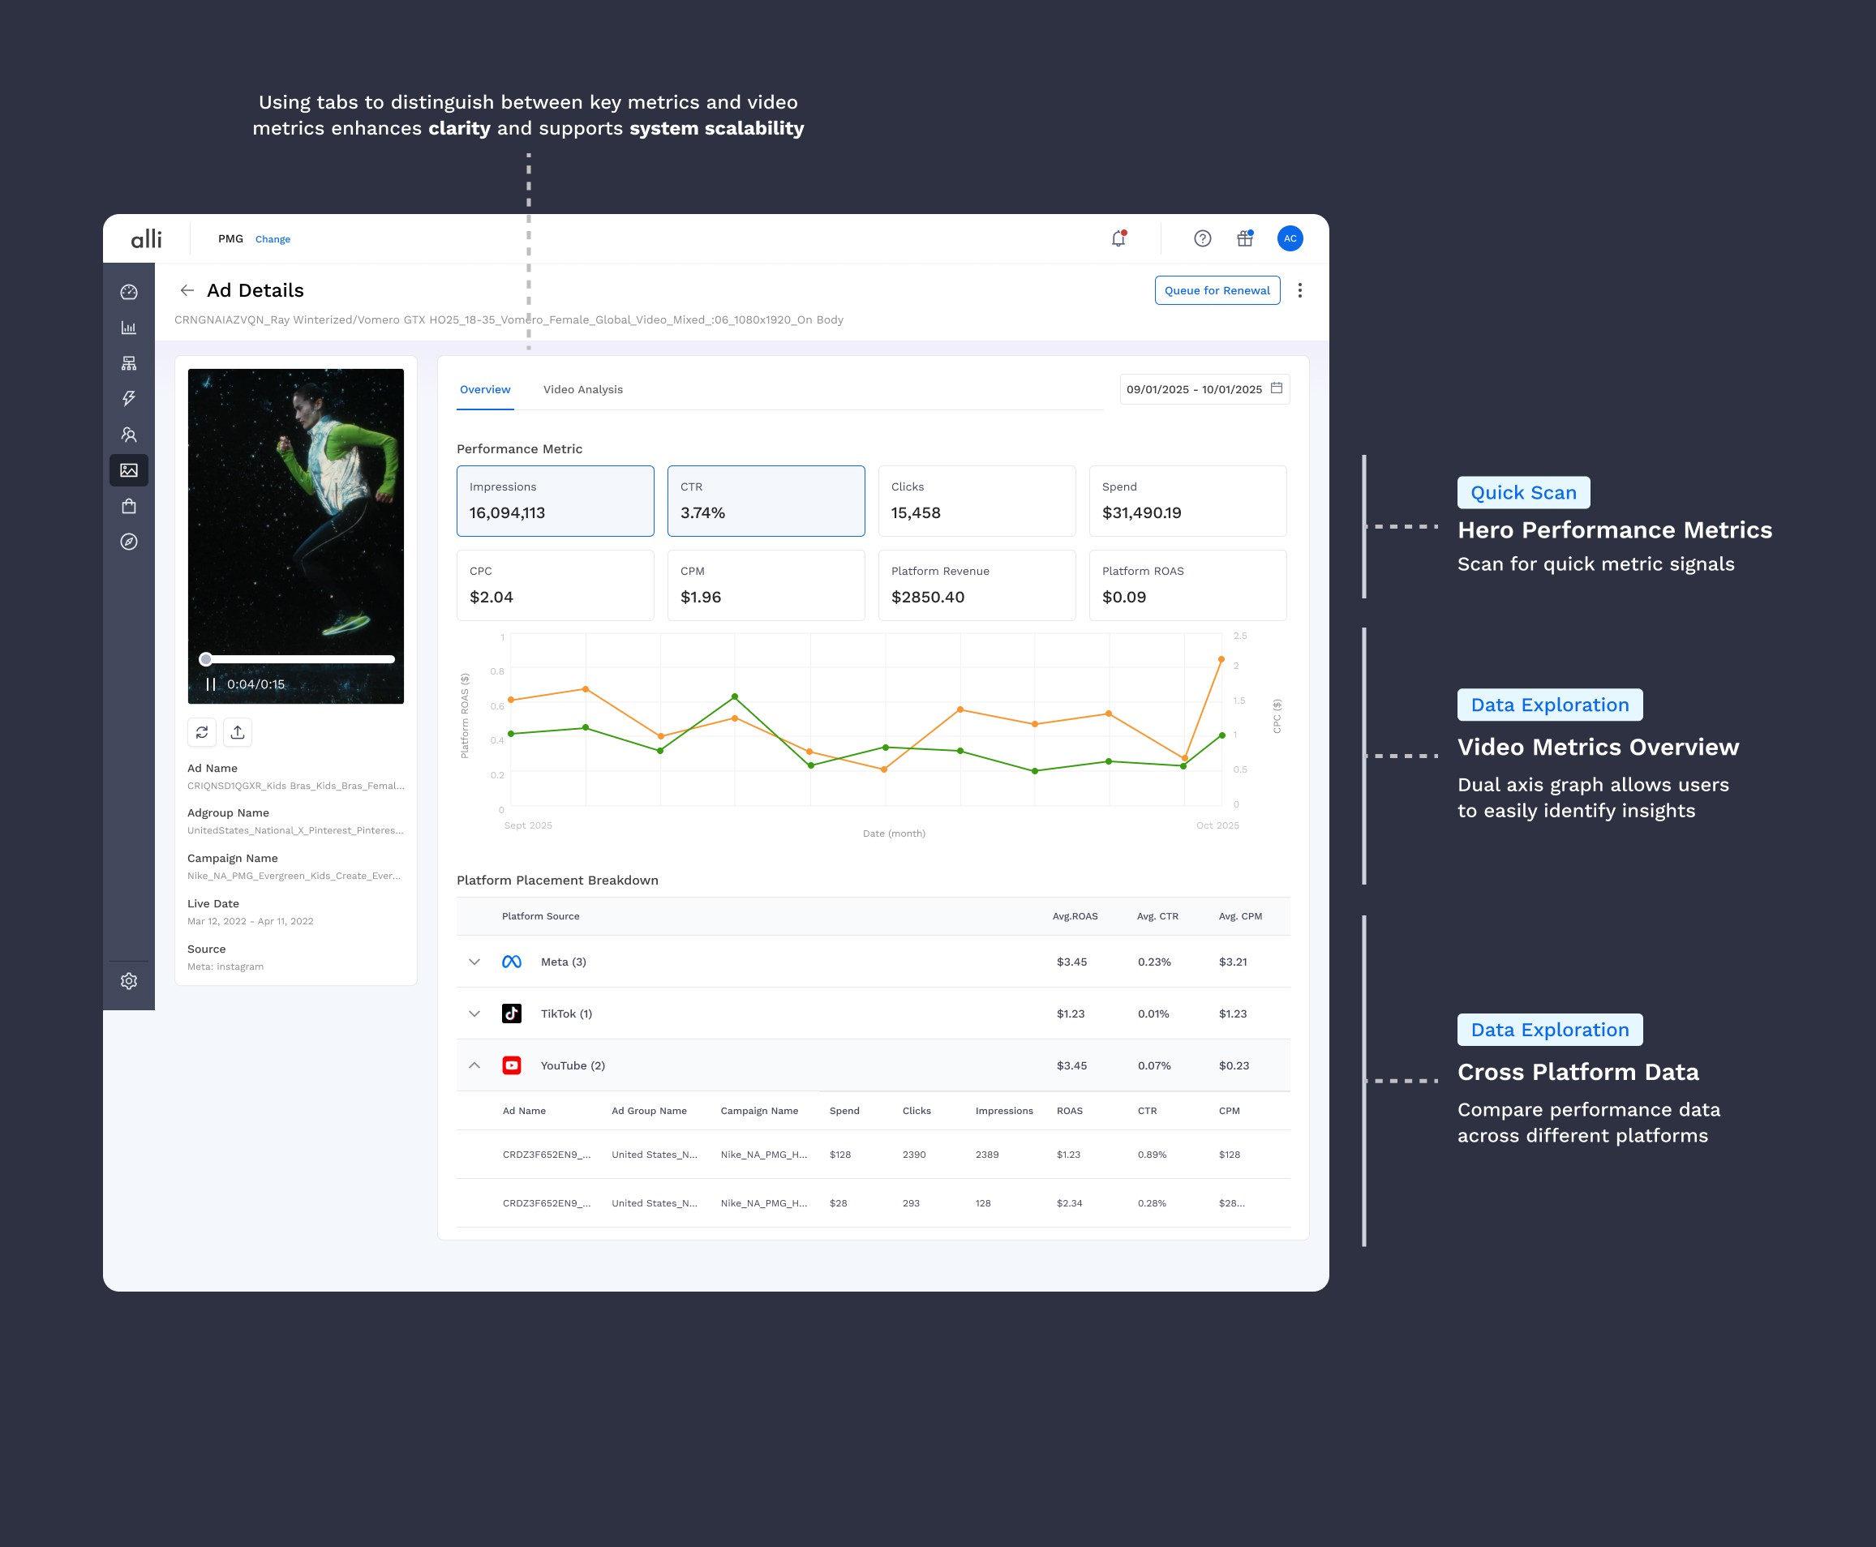Open the shopping bag sidebar icon
This screenshot has width=1876, height=1547.
tap(129, 506)
